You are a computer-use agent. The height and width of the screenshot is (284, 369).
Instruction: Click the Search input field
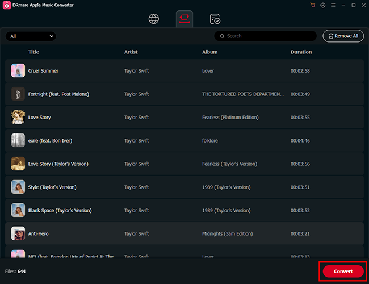(x=267, y=36)
